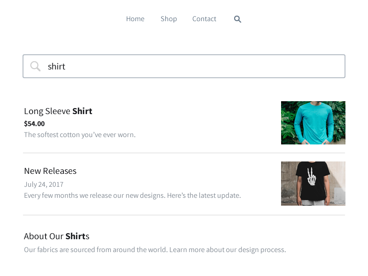
Task: Click the bold word "Shirt" in first result
Action: point(82,111)
